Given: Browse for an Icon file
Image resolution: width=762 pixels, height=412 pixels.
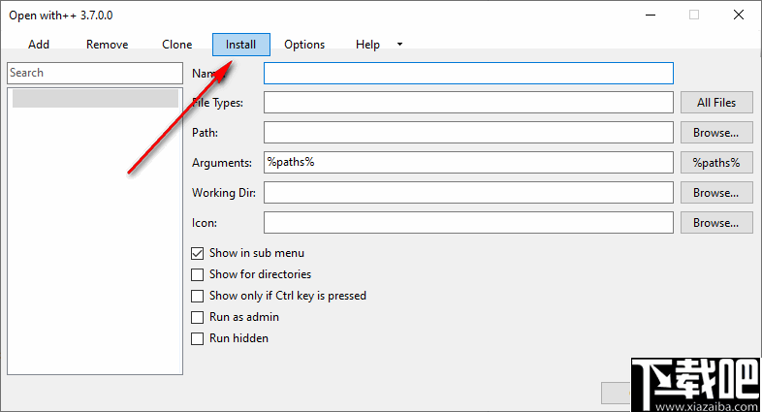Looking at the screenshot, I should coord(716,223).
